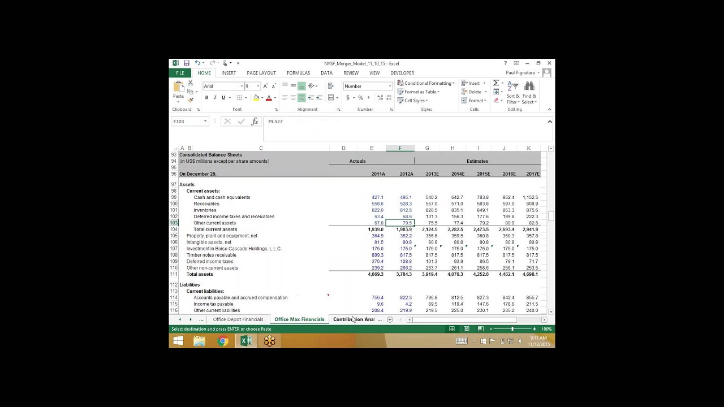Align text to the left
This screenshot has height=407, width=724.
285,98
